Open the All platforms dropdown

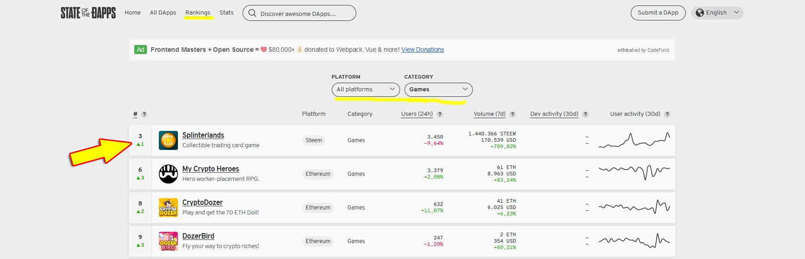[x=365, y=90]
